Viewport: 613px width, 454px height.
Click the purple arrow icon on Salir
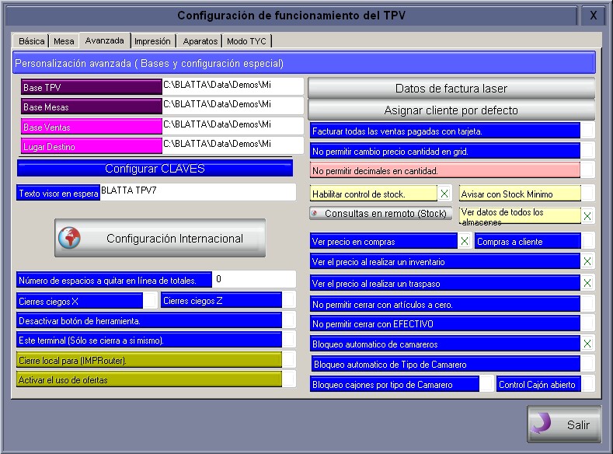click(x=543, y=424)
